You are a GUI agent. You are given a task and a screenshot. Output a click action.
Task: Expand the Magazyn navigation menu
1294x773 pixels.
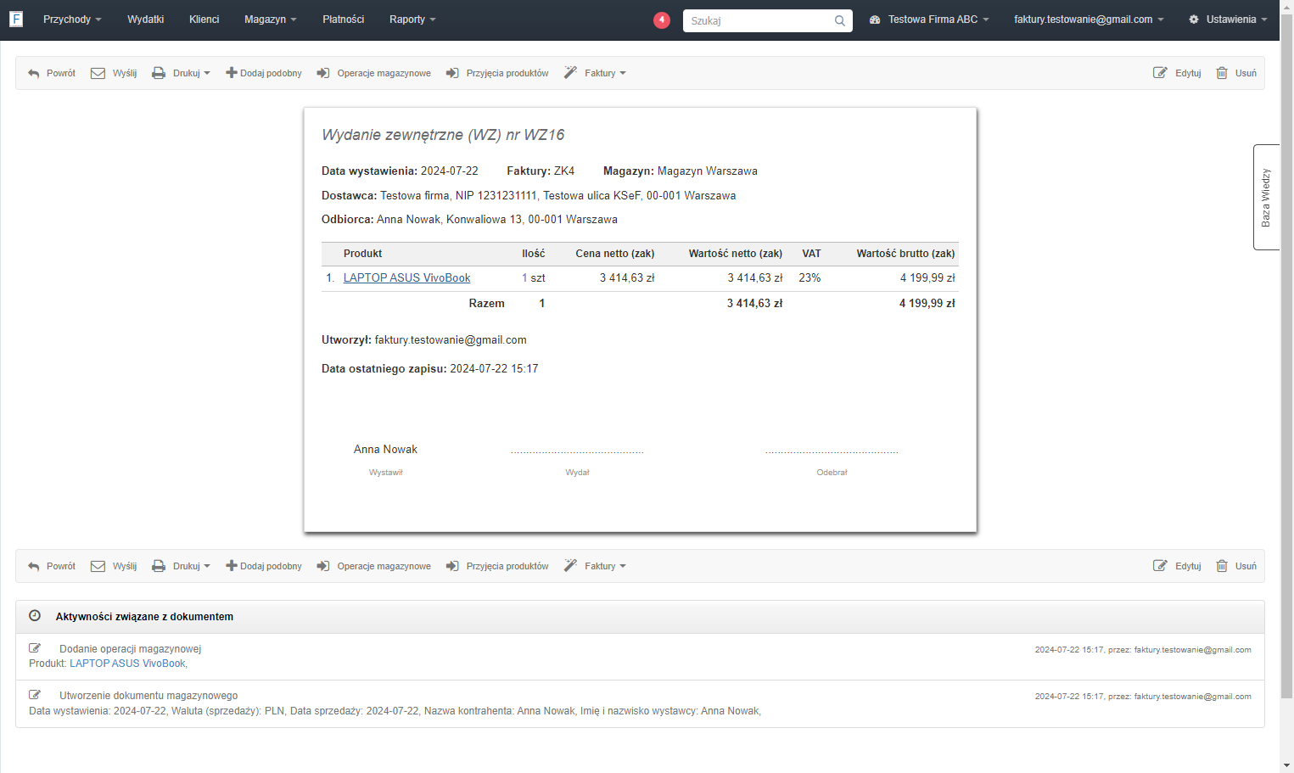point(271,20)
